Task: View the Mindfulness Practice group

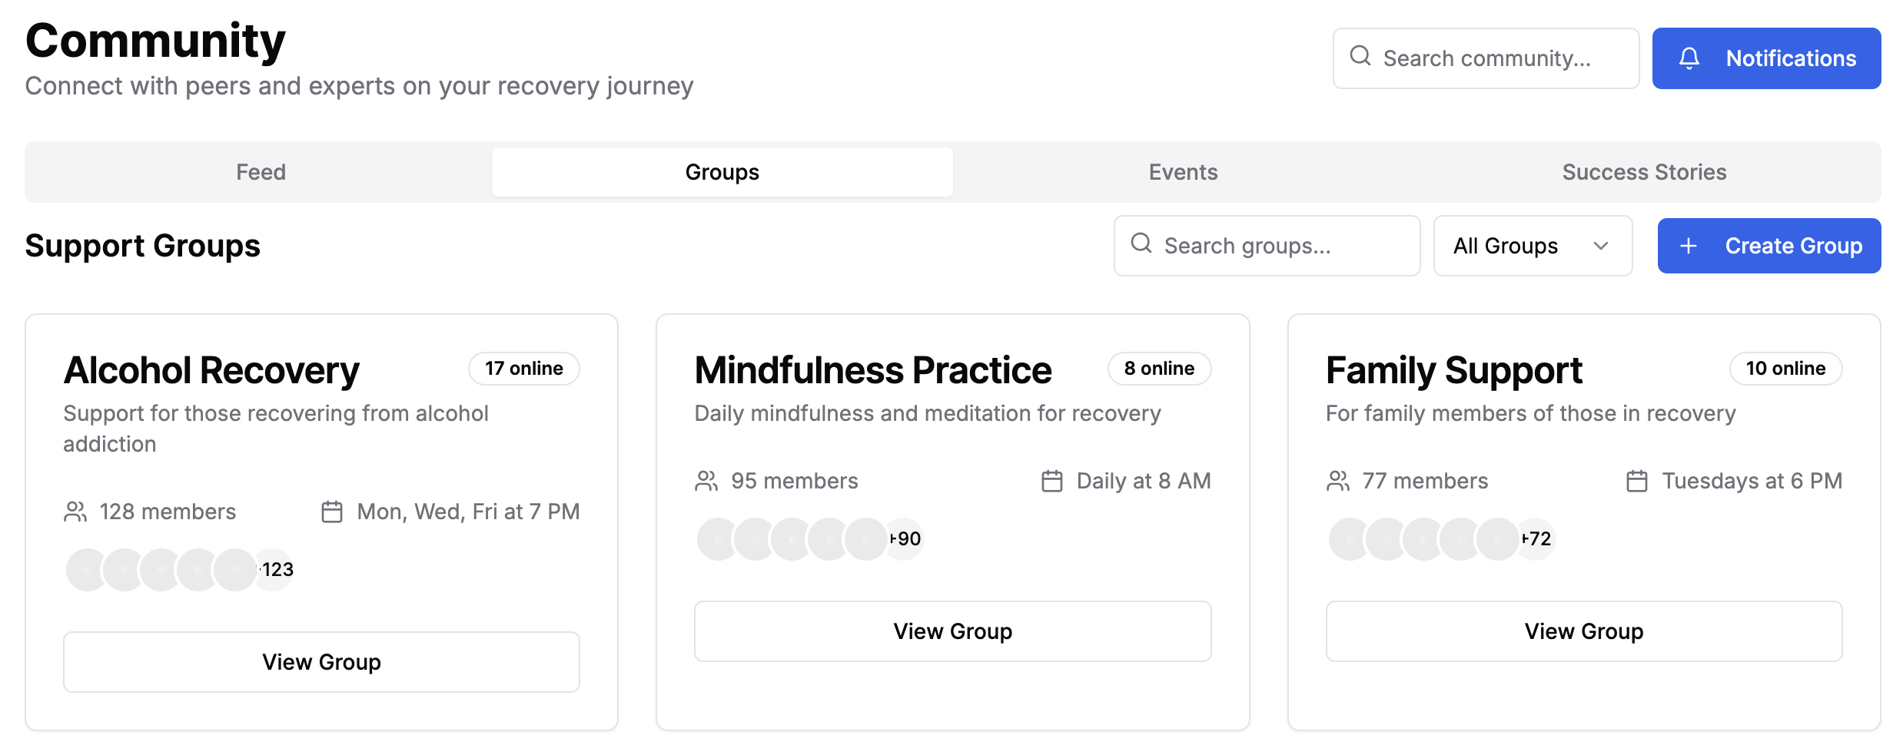Action: [x=952, y=631]
